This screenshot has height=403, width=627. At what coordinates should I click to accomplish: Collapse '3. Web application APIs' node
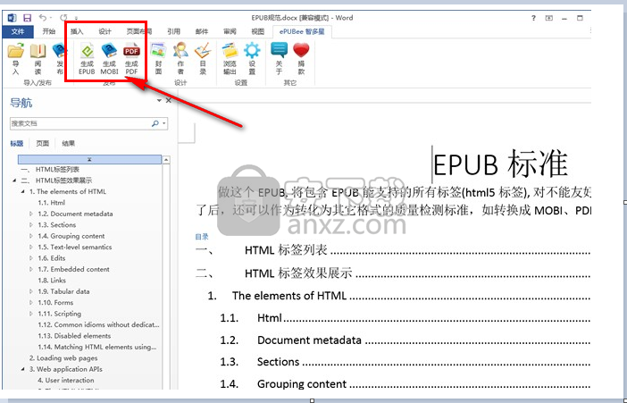point(23,369)
